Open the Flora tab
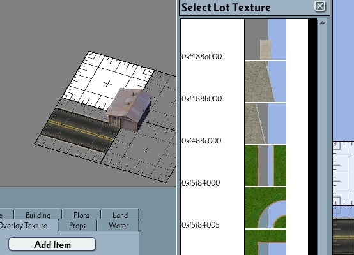The height and width of the screenshot is (255, 354). tap(81, 214)
